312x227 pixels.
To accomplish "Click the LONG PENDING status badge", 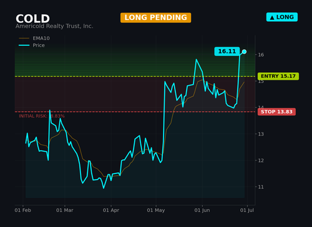I will pyautogui.click(x=155, y=17).
